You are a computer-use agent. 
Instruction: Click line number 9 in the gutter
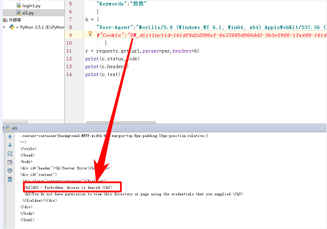(x=71, y=35)
